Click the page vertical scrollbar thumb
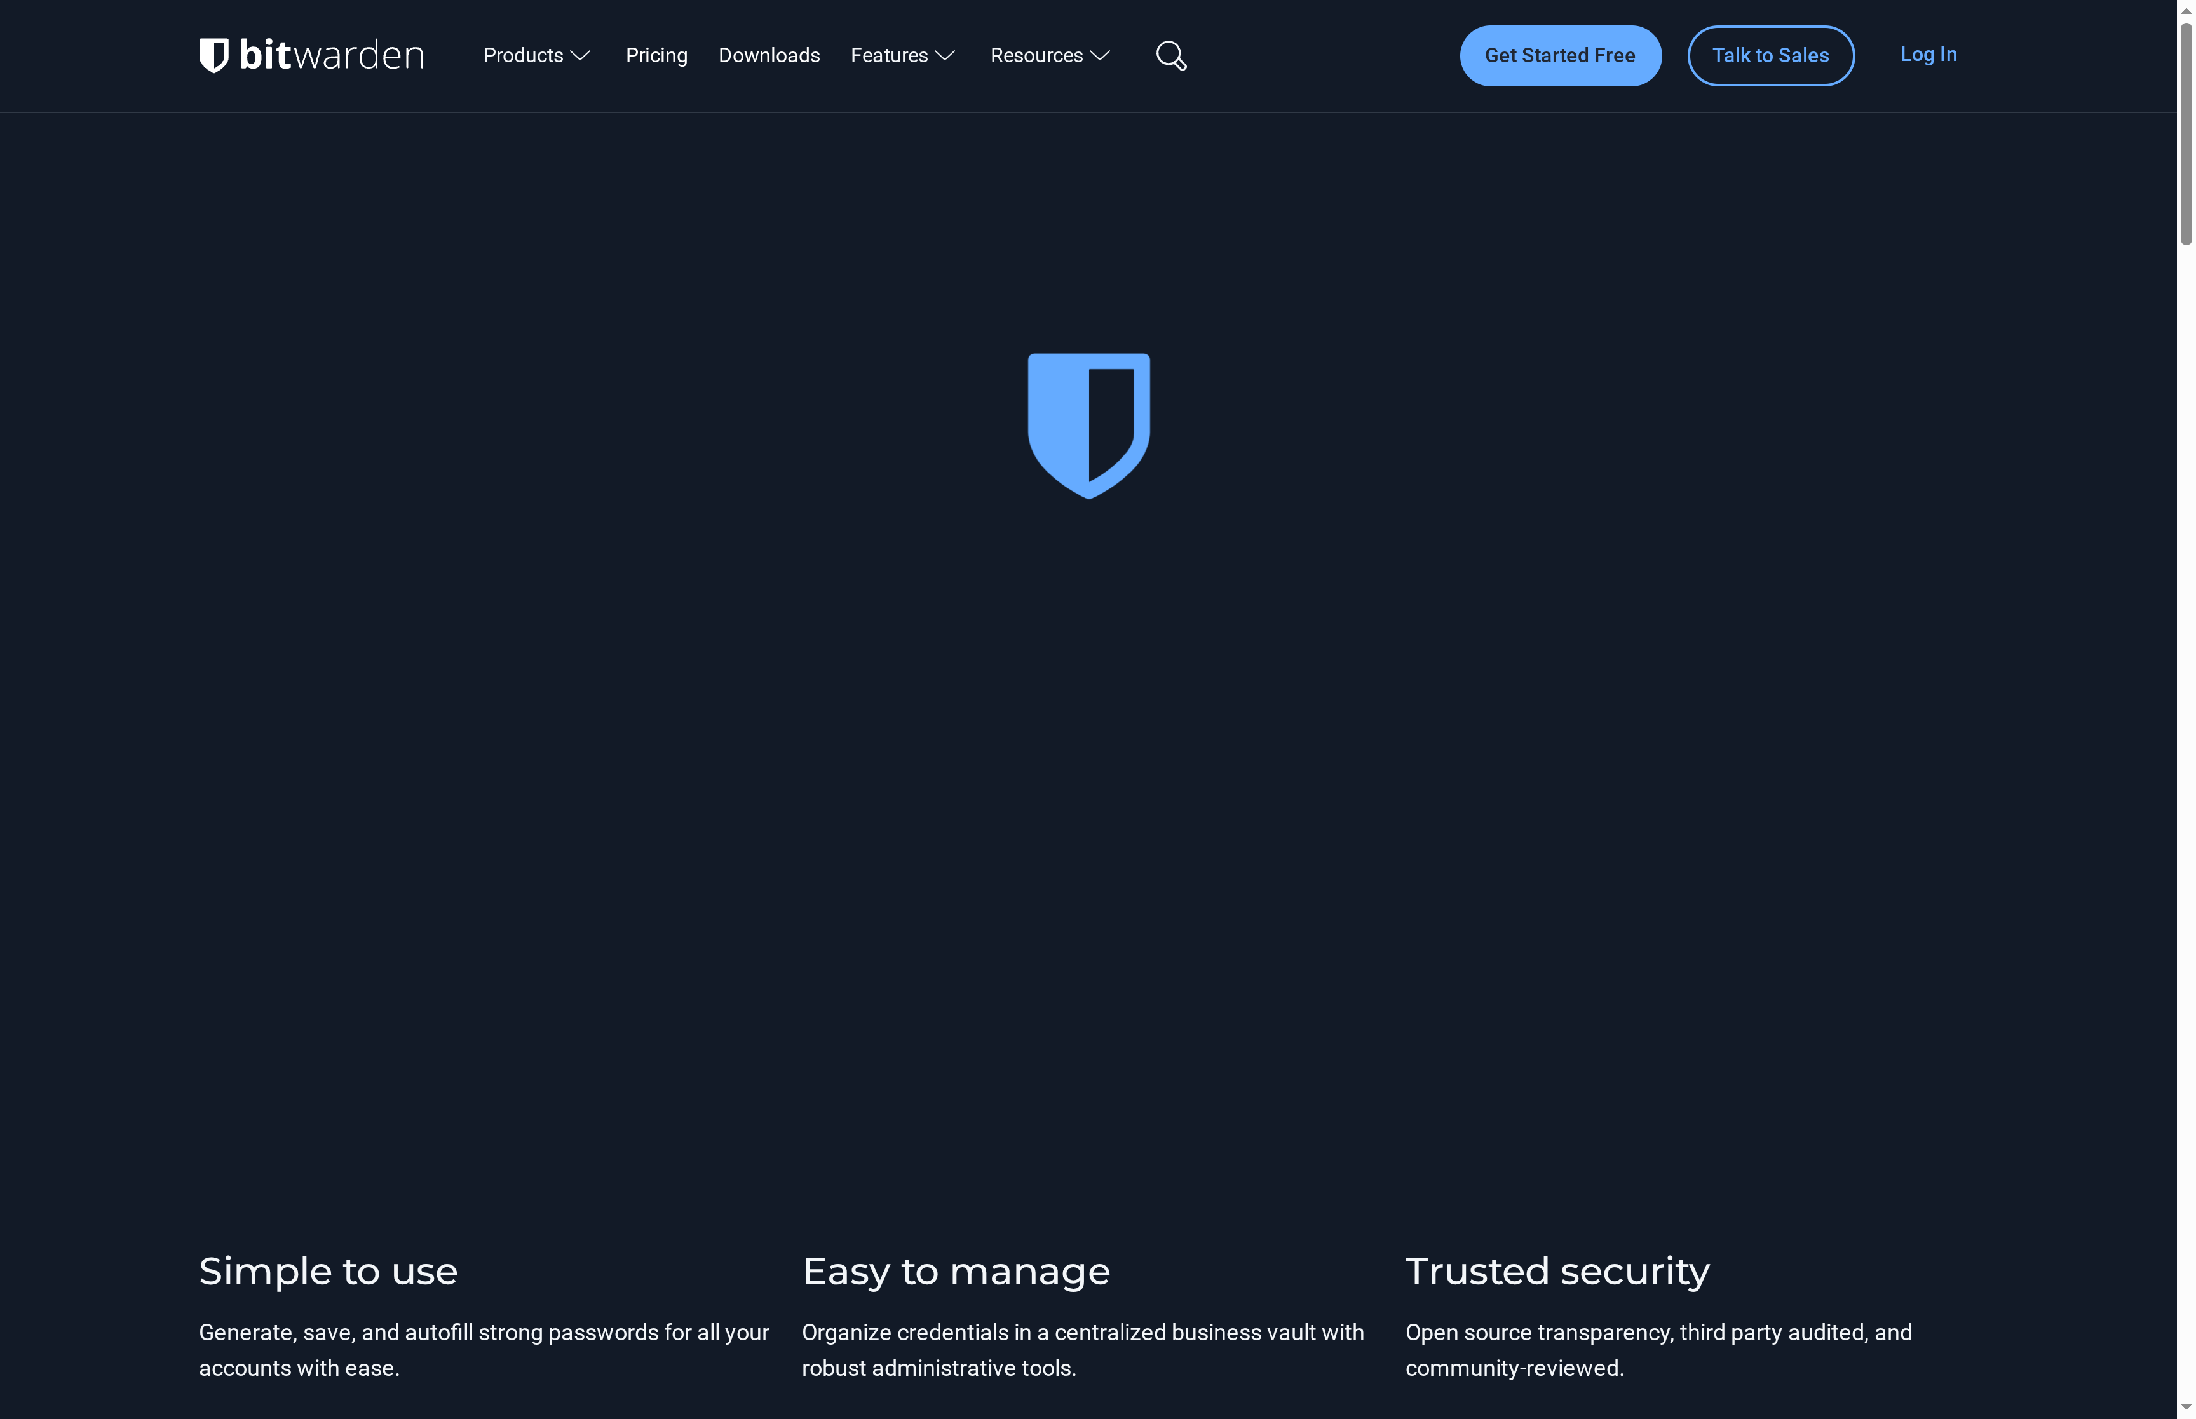This screenshot has height=1419, width=2196. [2186, 135]
